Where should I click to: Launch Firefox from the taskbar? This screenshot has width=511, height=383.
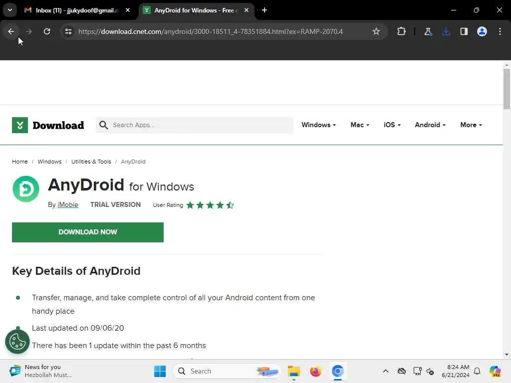pyautogui.click(x=315, y=371)
